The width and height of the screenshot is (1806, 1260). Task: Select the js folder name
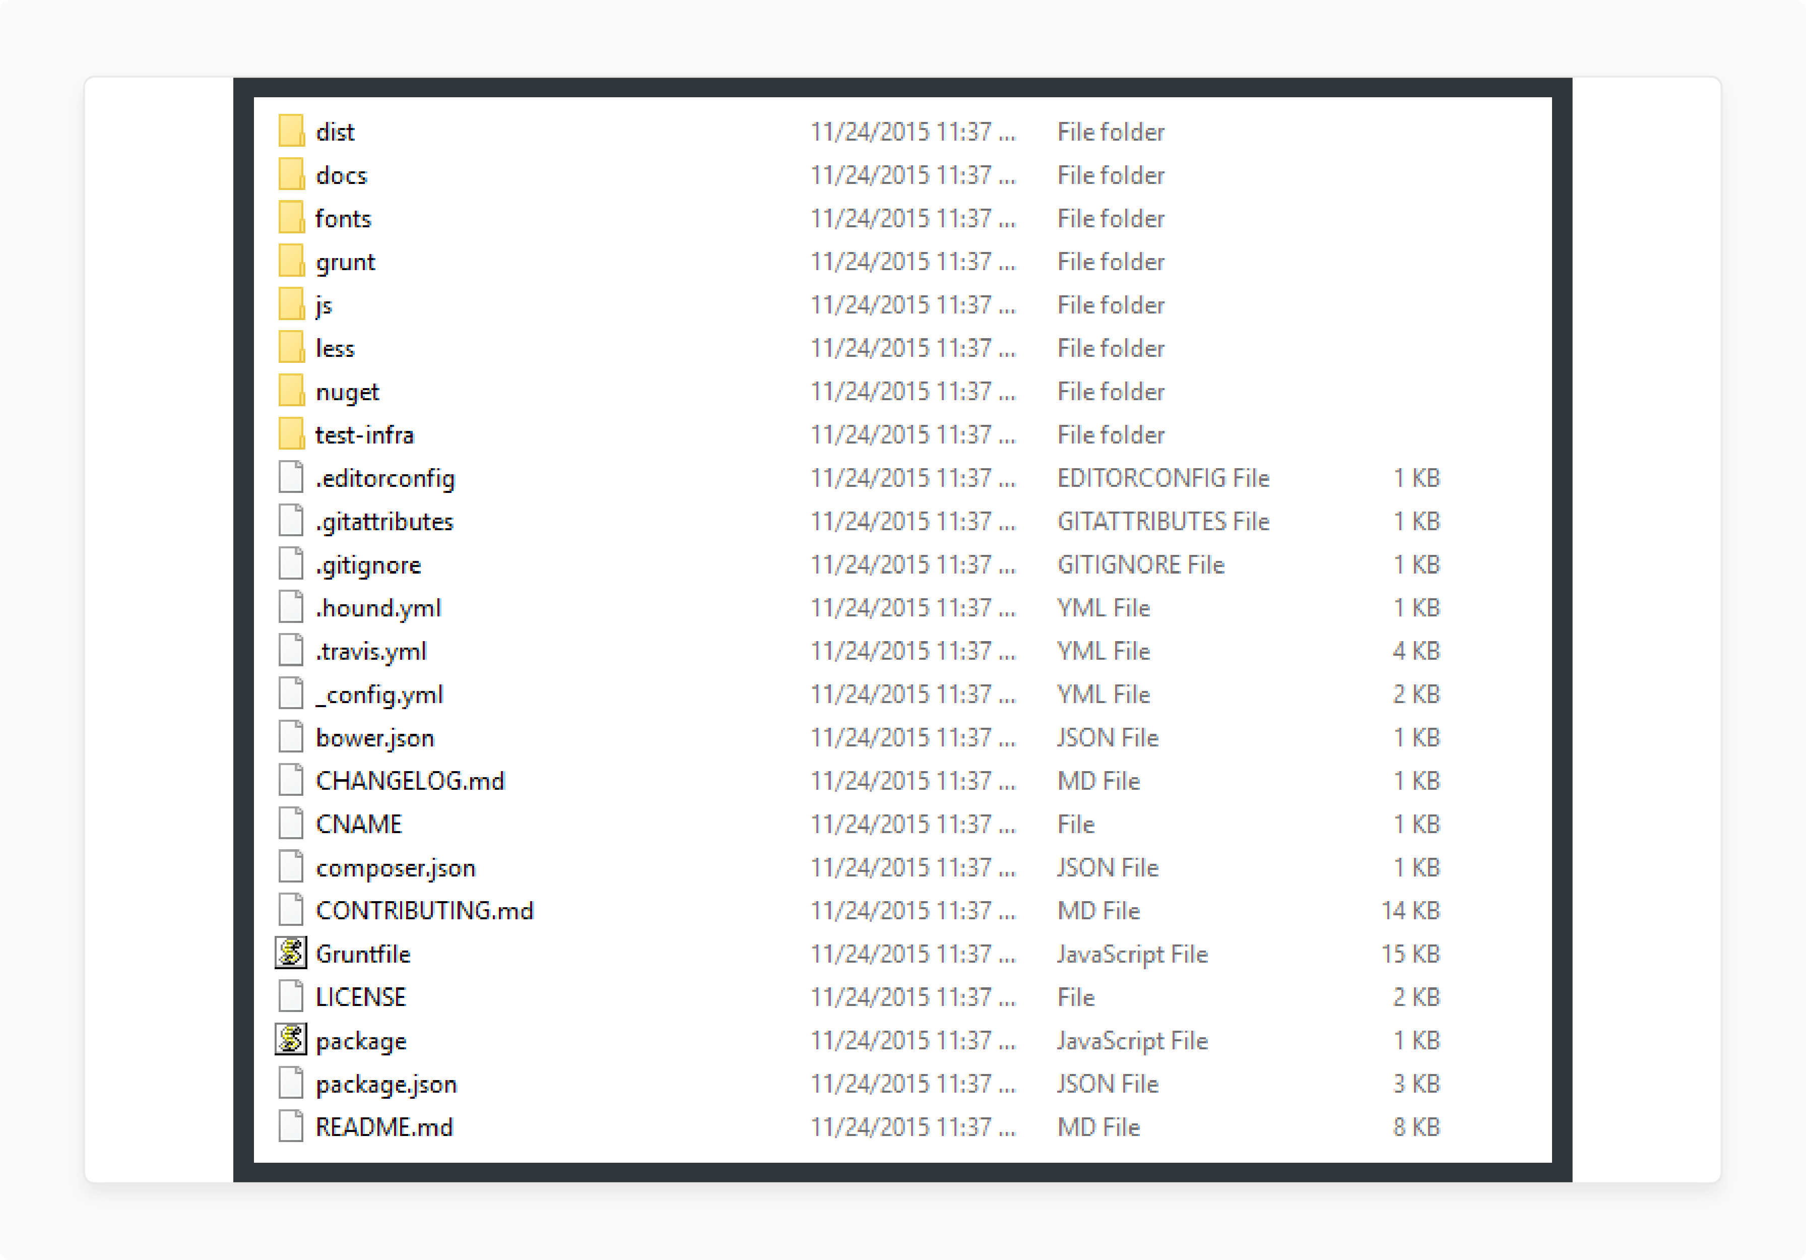tap(324, 305)
